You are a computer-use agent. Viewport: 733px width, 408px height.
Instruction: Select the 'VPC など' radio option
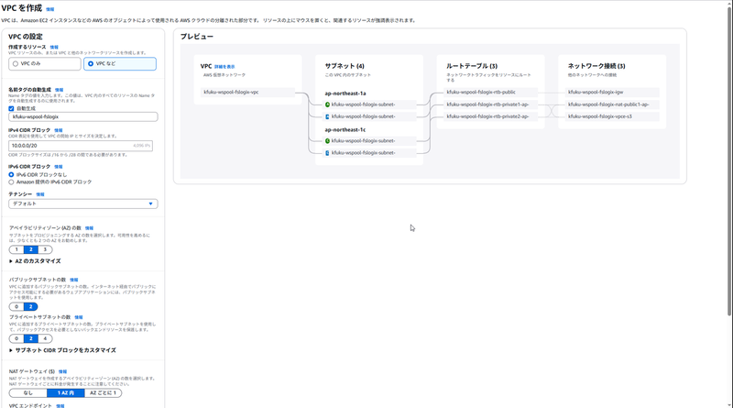click(x=120, y=63)
